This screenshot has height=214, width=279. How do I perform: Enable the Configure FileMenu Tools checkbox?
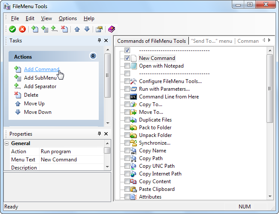click(x=127, y=81)
